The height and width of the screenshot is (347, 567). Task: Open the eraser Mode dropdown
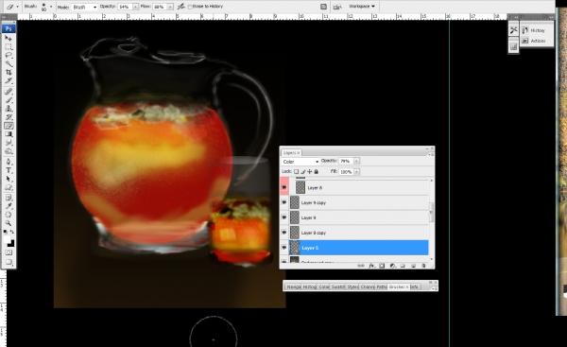coord(85,7)
